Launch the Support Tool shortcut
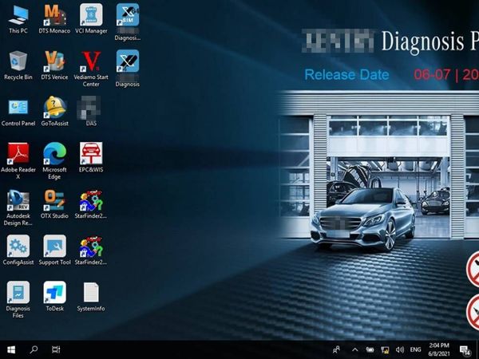Screen dimensions: 479x359 54,251
